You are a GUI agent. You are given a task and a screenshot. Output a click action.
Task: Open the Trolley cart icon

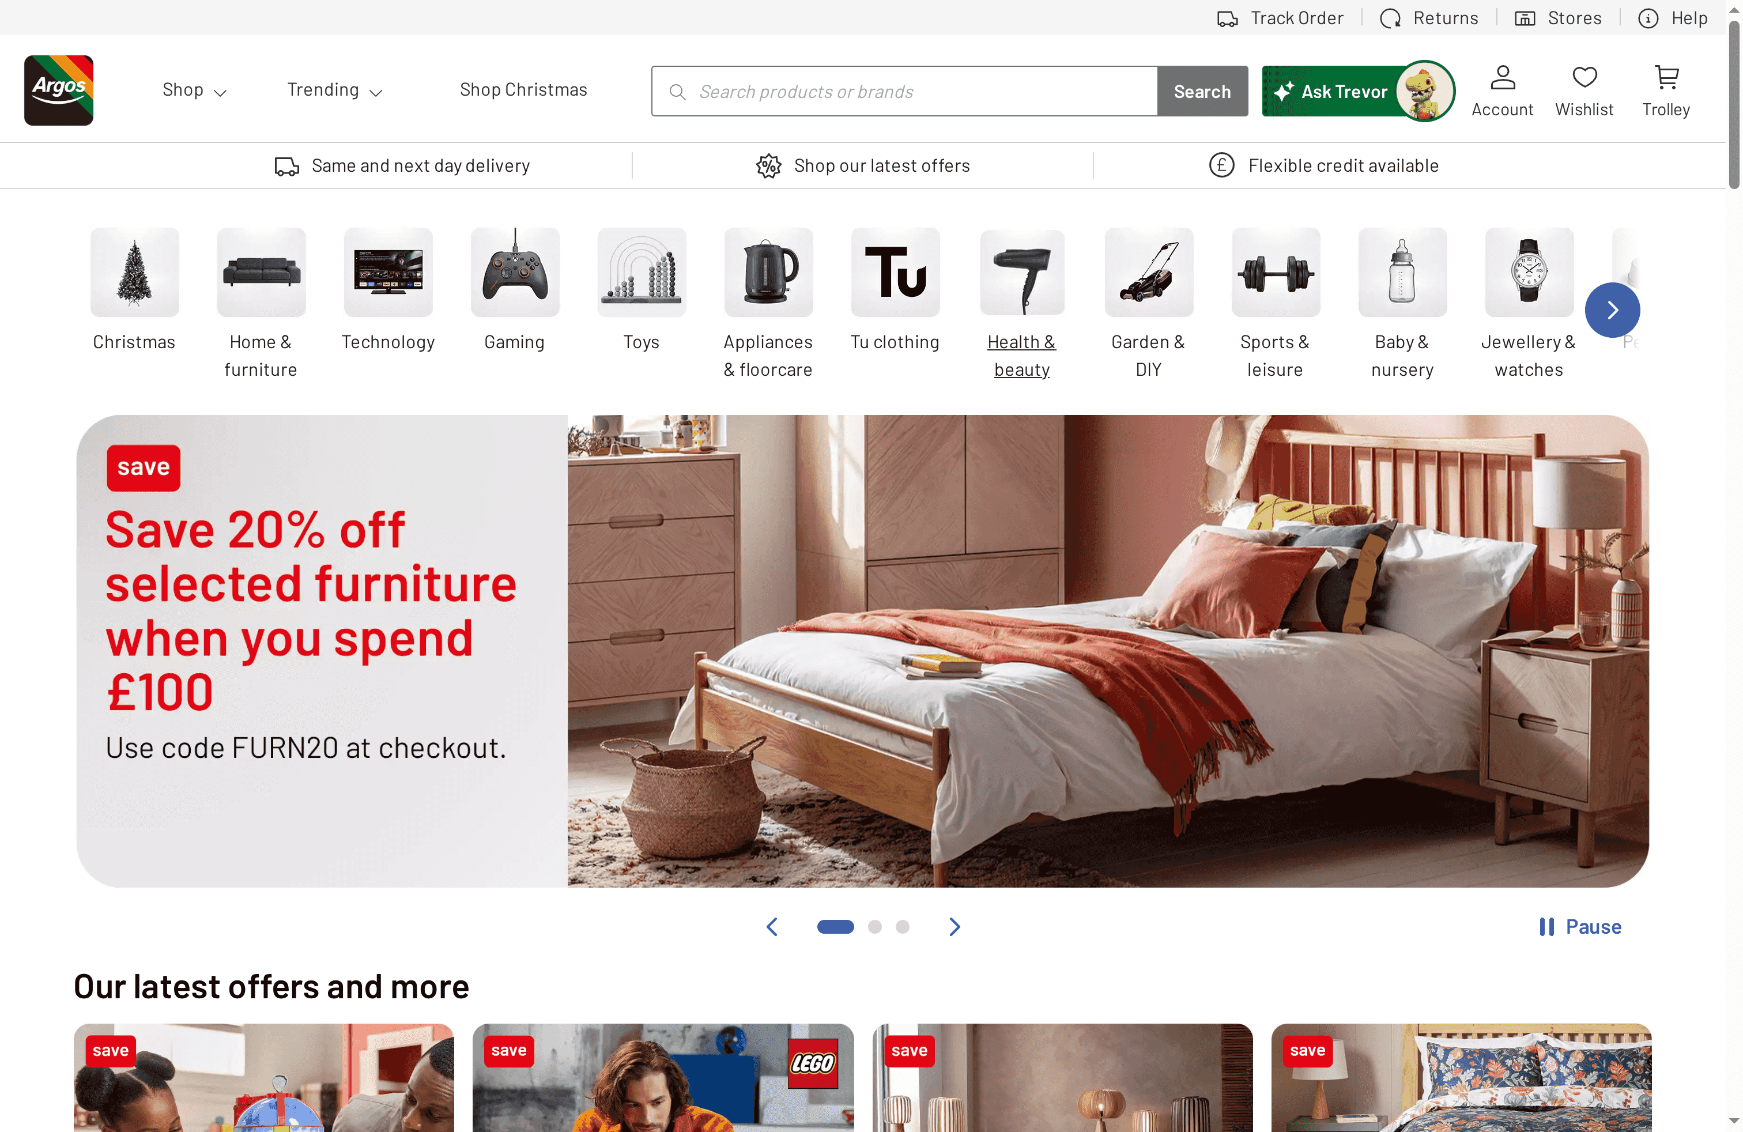[x=1667, y=78]
